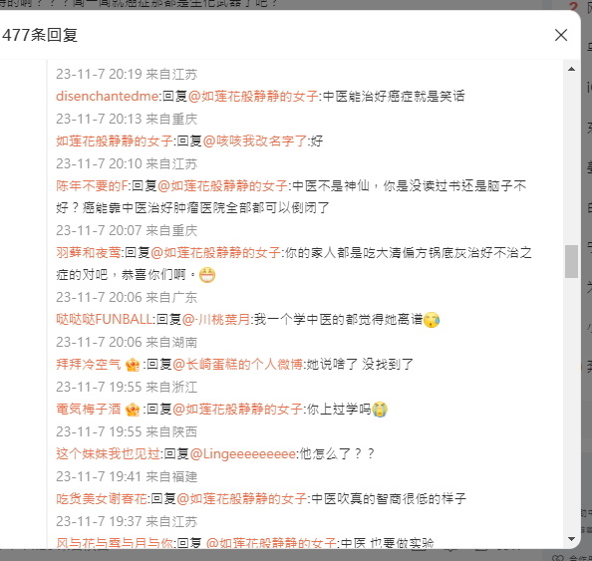Close the 477条回复 replies dialog
The height and width of the screenshot is (561, 592).
pyautogui.click(x=561, y=35)
